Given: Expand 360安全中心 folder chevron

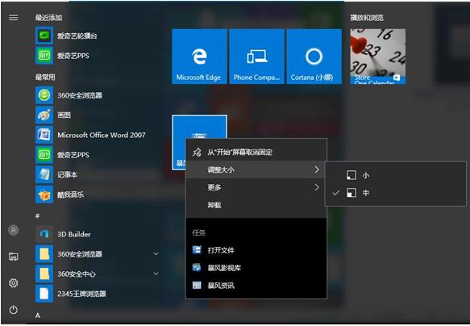Looking at the screenshot, I should pos(156,274).
